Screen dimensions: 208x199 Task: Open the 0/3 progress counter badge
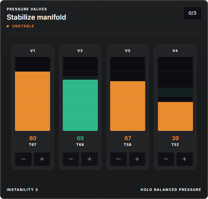pos(192,13)
